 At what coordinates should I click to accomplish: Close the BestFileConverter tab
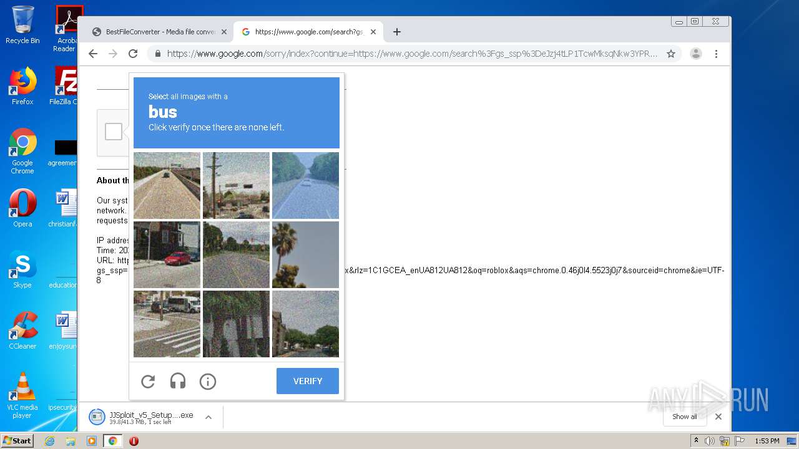[x=224, y=32]
